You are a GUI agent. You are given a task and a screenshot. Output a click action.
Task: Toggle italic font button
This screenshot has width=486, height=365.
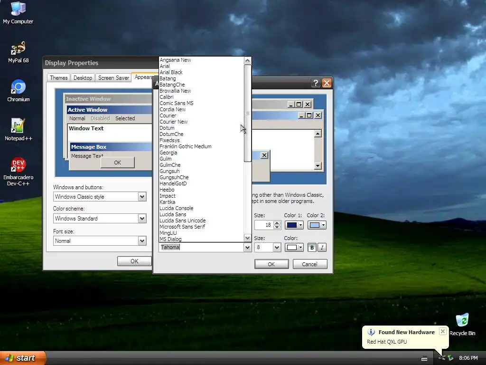(322, 247)
